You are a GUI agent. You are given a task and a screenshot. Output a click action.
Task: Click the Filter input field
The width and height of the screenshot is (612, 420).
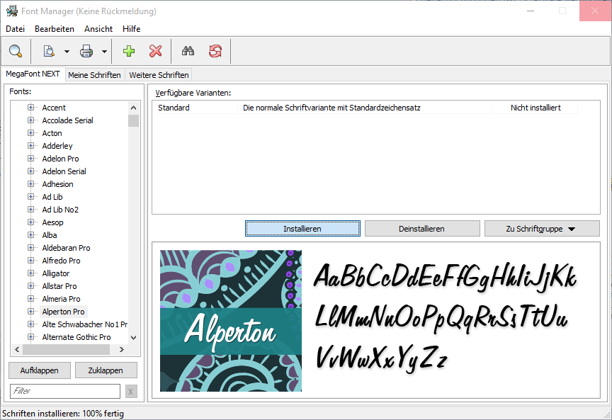point(65,391)
